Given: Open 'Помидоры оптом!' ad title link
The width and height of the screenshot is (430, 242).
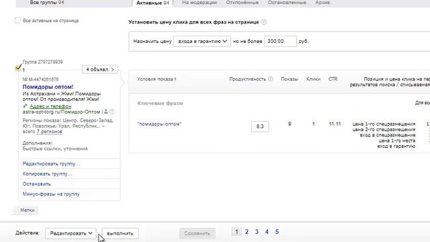Looking at the screenshot, I should pos(48,87).
